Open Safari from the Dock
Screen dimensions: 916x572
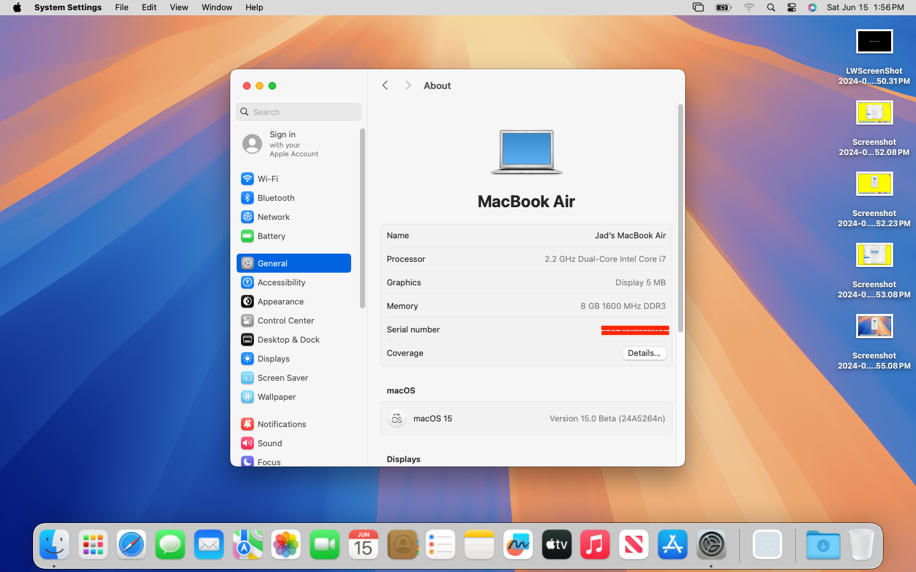tap(132, 545)
